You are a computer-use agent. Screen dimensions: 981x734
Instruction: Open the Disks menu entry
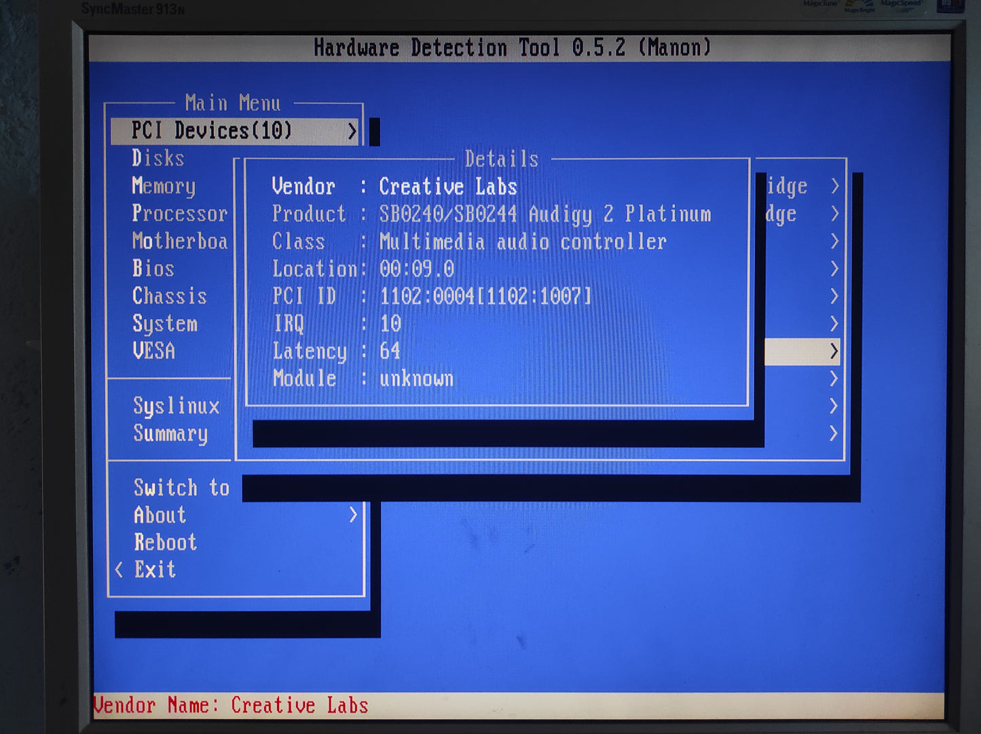point(158,158)
